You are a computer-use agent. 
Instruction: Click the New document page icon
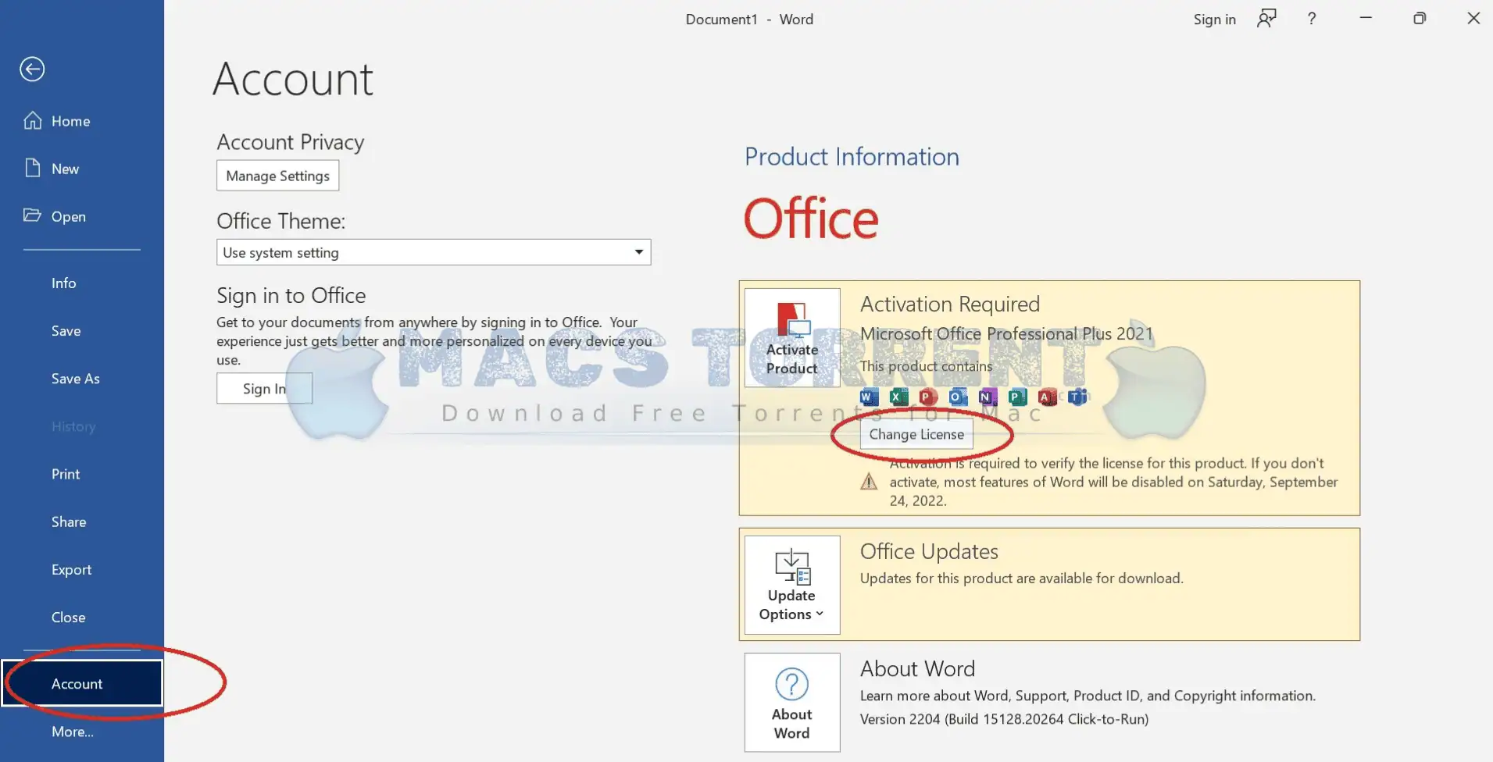click(32, 168)
